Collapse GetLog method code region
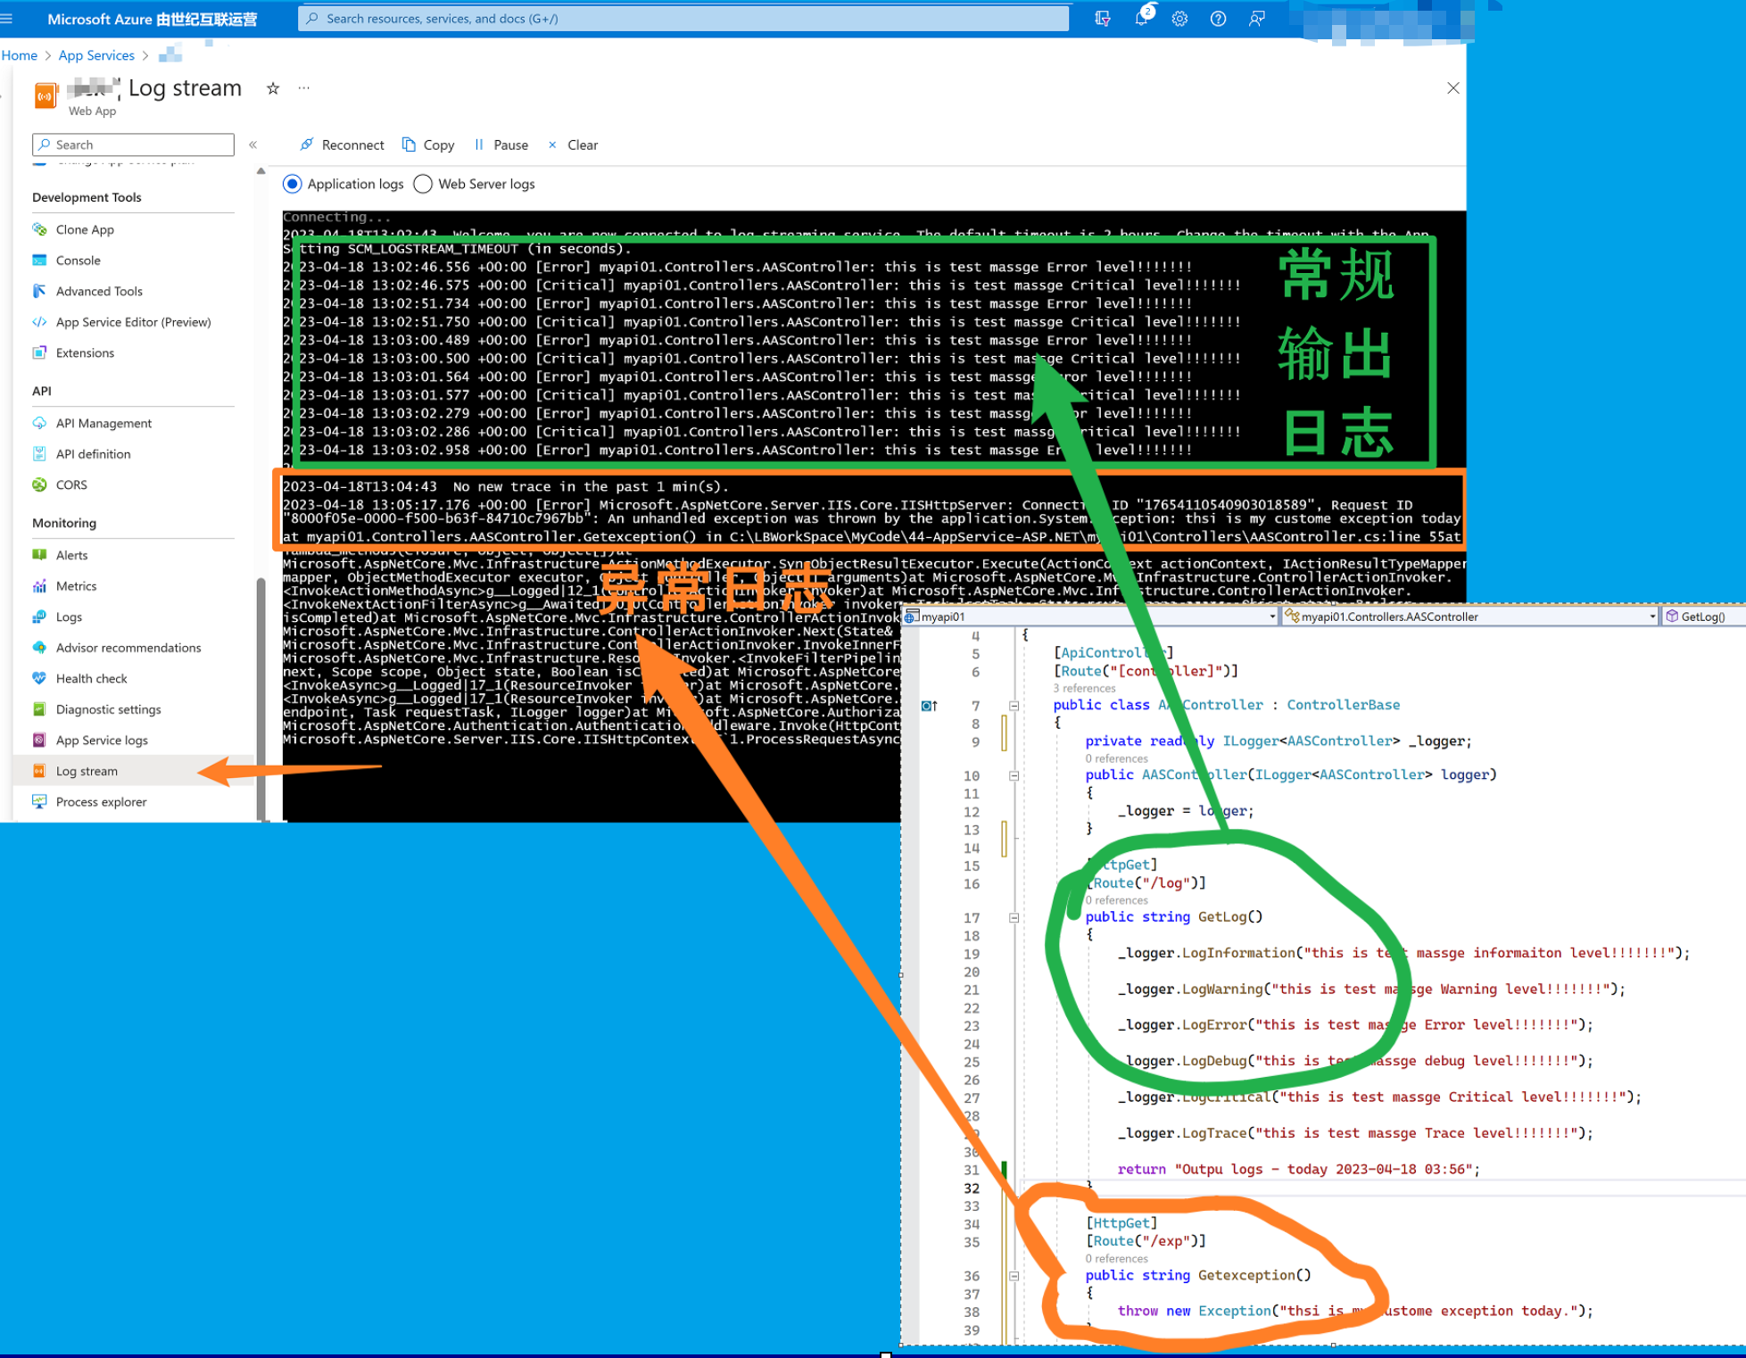The image size is (1746, 1358). pyautogui.click(x=1014, y=917)
